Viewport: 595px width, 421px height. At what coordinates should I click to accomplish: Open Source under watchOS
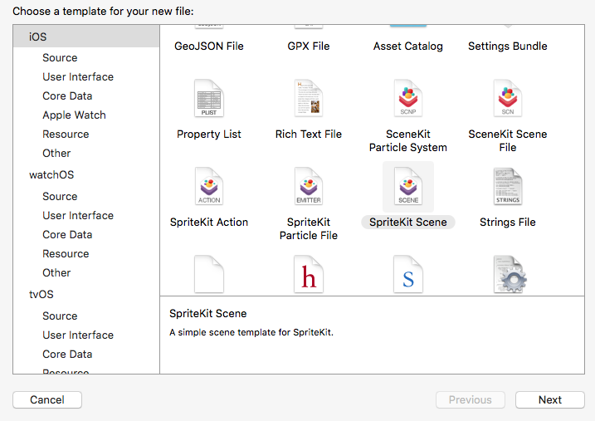(60, 196)
